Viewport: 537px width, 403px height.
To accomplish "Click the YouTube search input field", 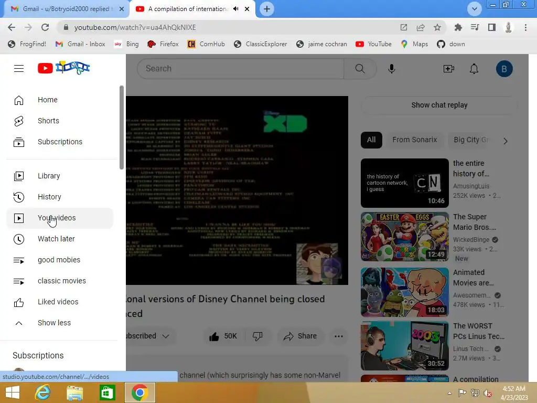I will point(240,69).
